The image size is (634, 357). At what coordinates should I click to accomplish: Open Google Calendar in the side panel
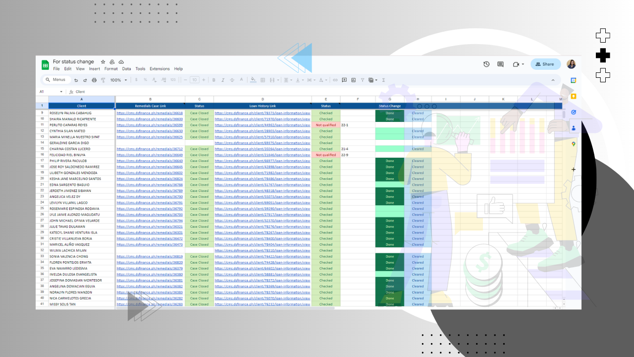tap(574, 80)
